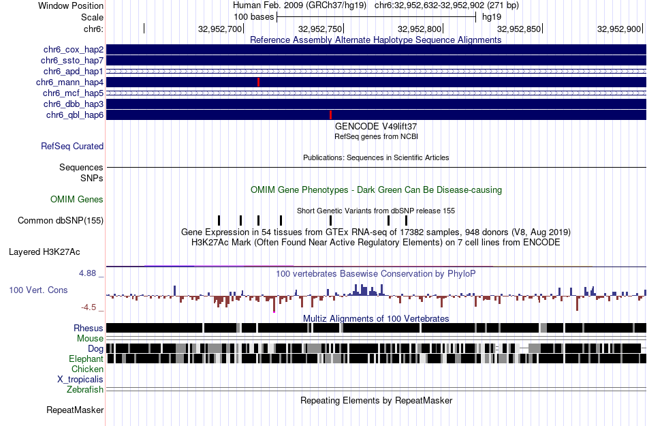
Task: Click the OMIM Genes track label
Action: click(77, 200)
